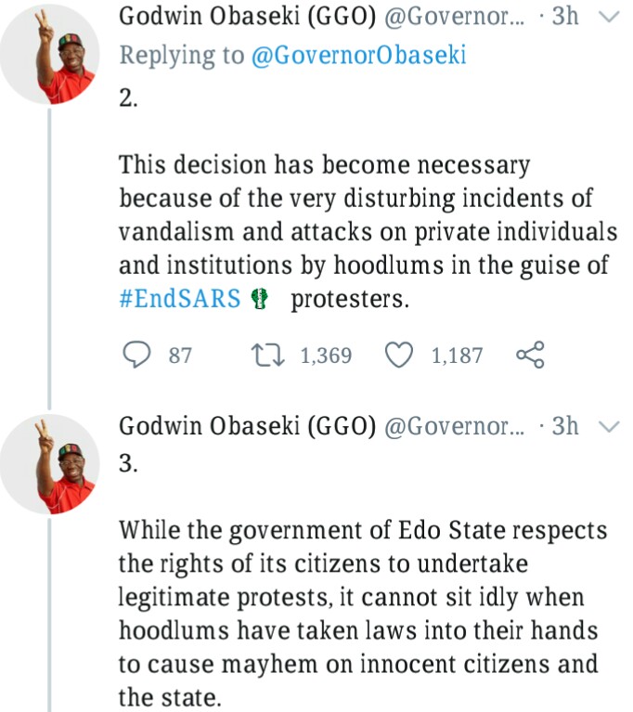Image resolution: width=633 pixels, height=712 pixels.
Task: Click the 3h timestamp on tweet numbered 3
Action: [x=565, y=427]
